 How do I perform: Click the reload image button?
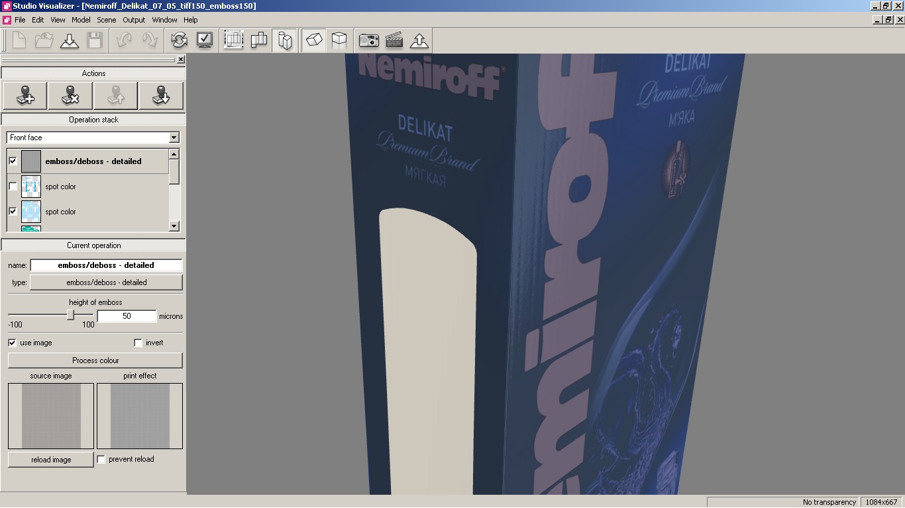(x=51, y=460)
